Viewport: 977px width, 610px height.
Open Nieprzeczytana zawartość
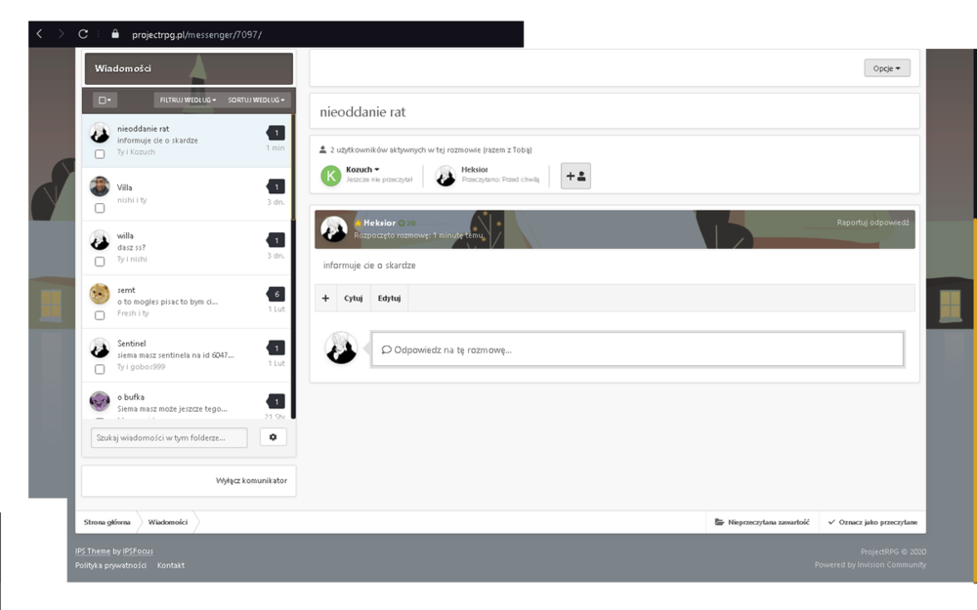pyautogui.click(x=762, y=522)
